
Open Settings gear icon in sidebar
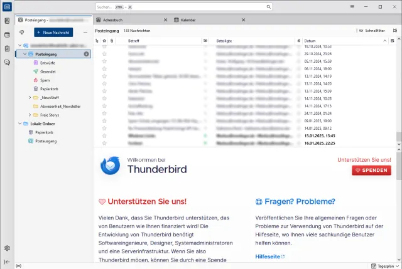coord(7,248)
